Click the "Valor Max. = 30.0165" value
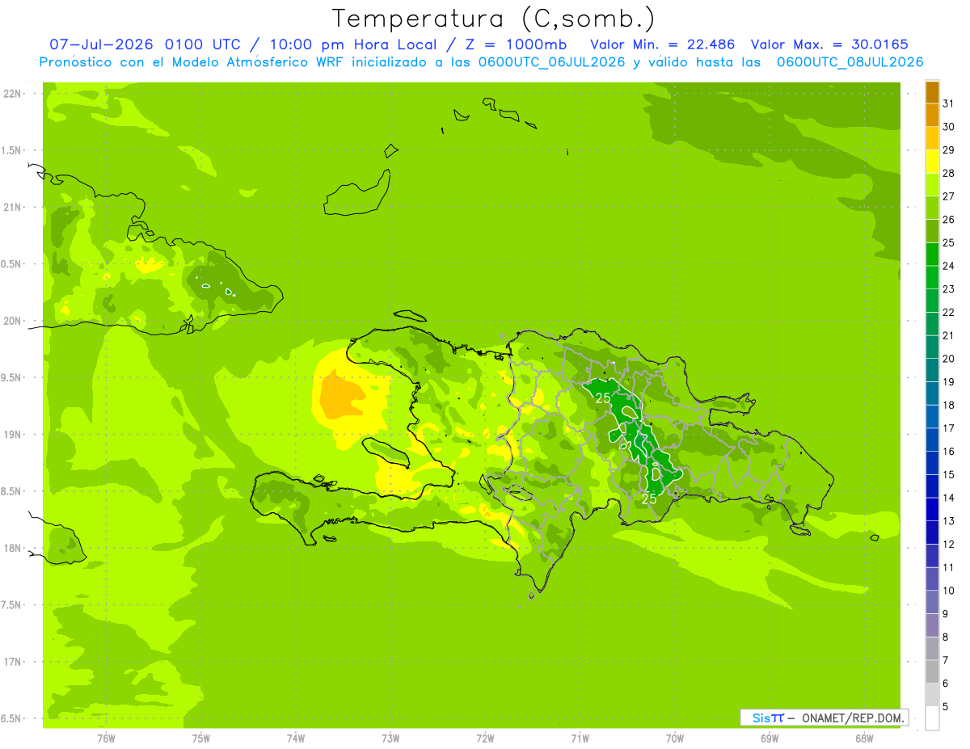The height and width of the screenshot is (749, 970). point(829,44)
